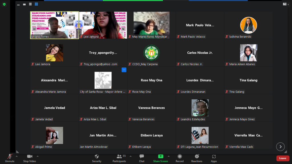Expand audio options arrow beside Unmute
The height and width of the screenshot is (164, 292).
[17, 156]
